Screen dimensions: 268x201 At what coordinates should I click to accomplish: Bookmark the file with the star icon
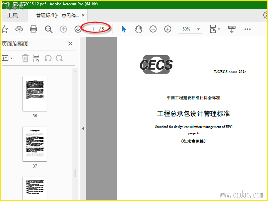click(x=5, y=29)
